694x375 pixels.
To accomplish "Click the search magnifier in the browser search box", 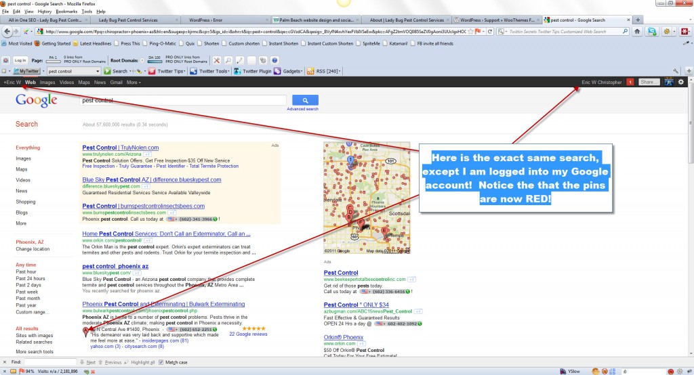I will click(625, 31).
